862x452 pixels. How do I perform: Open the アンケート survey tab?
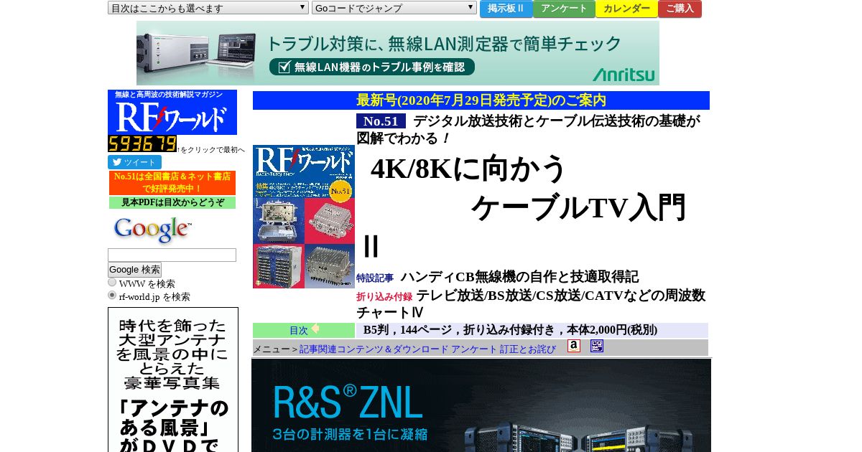point(564,9)
